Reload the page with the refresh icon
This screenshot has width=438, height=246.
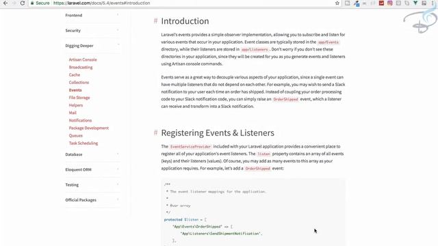coord(23,3)
